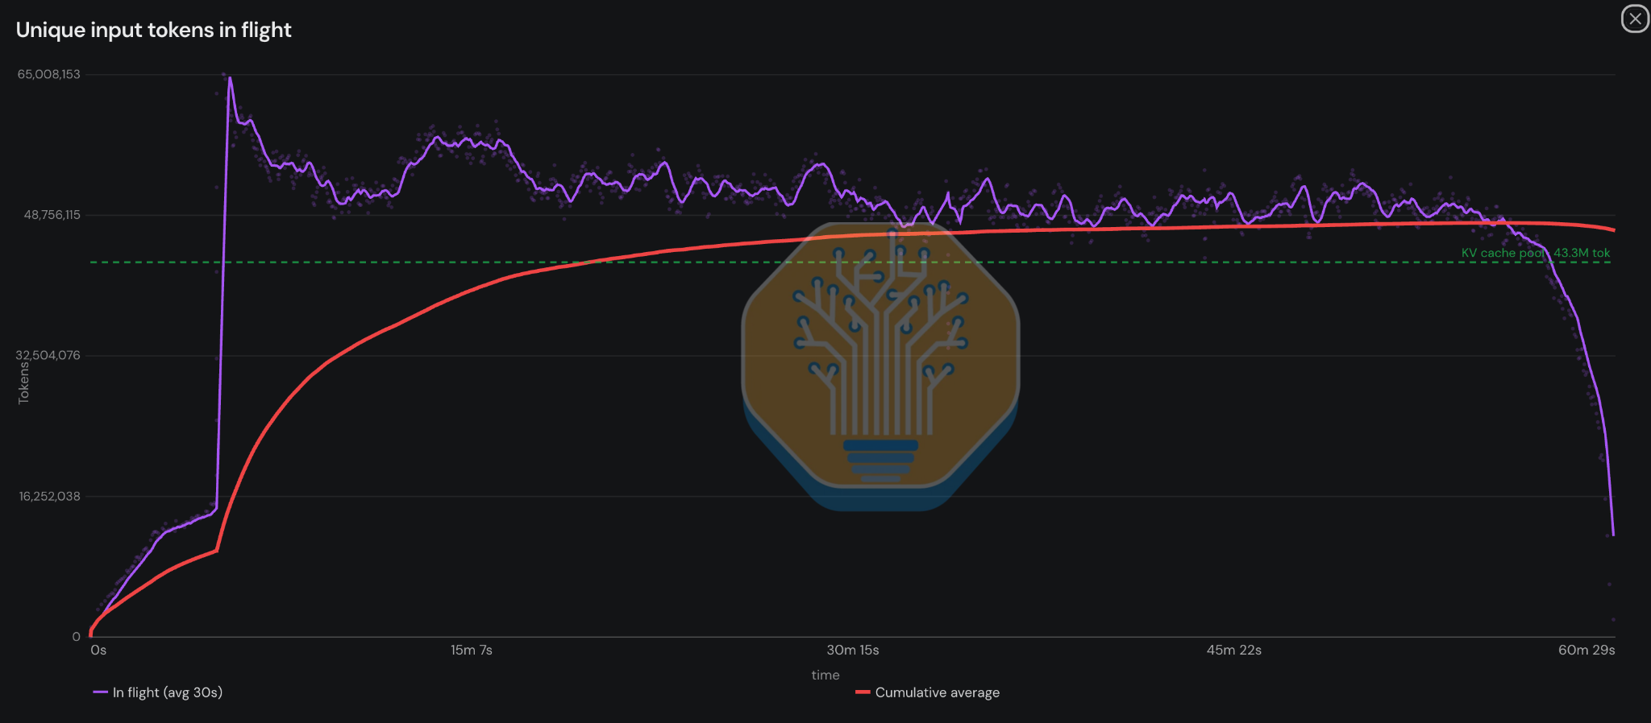The height and width of the screenshot is (723, 1651).
Task: Click the time x-axis title
Action: tap(825, 675)
